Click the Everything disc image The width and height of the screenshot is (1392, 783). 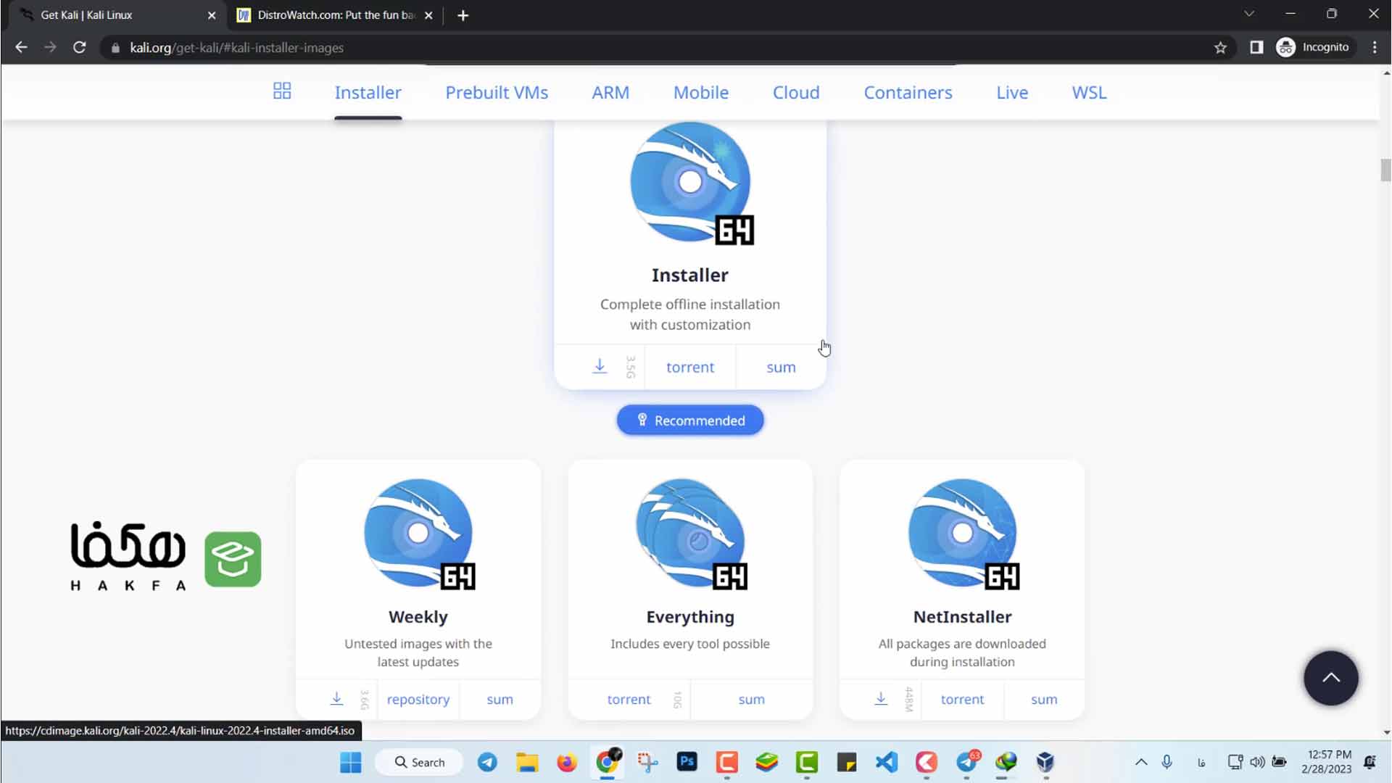(691, 534)
